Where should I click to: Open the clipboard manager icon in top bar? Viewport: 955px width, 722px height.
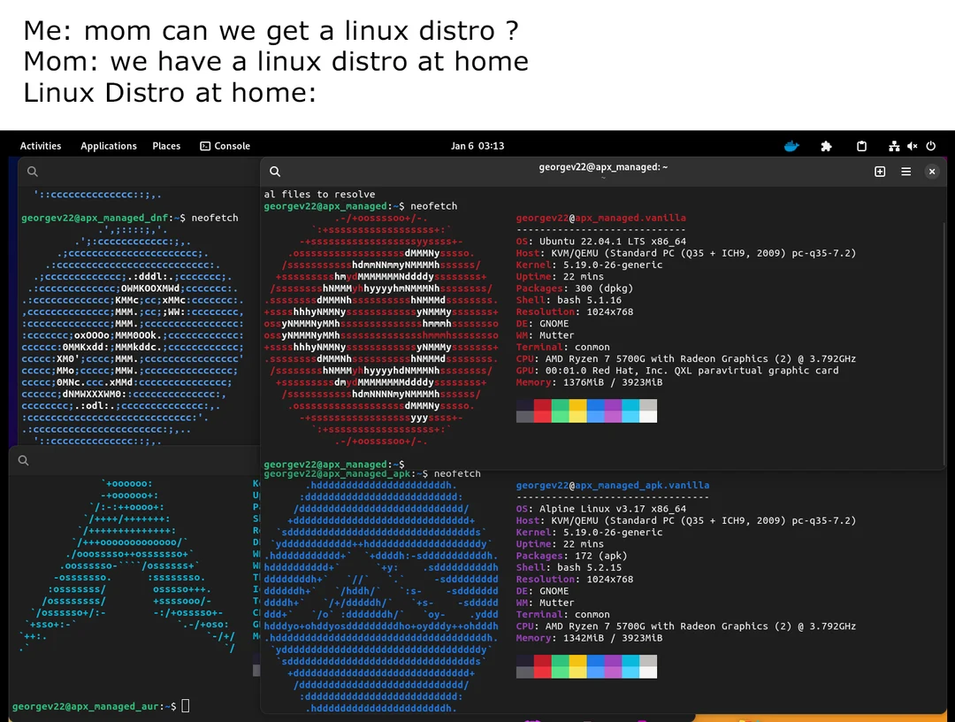click(x=859, y=145)
